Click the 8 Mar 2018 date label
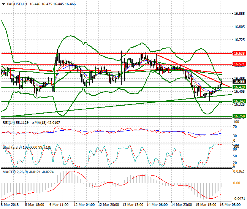Viewport: 247px width, 209px height. tap(10, 205)
